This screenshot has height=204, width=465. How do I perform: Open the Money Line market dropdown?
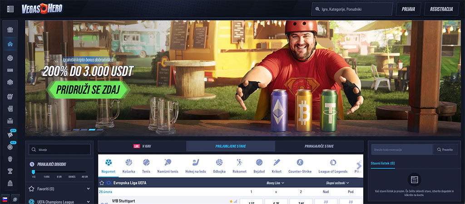275,183
